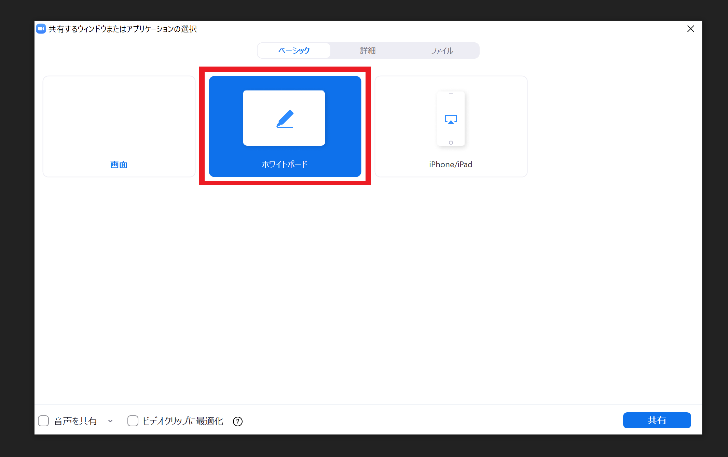The width and height of the screenshot is (728, 457).
Task: Click the 画面 label text
Action: (x=119, y=164)
